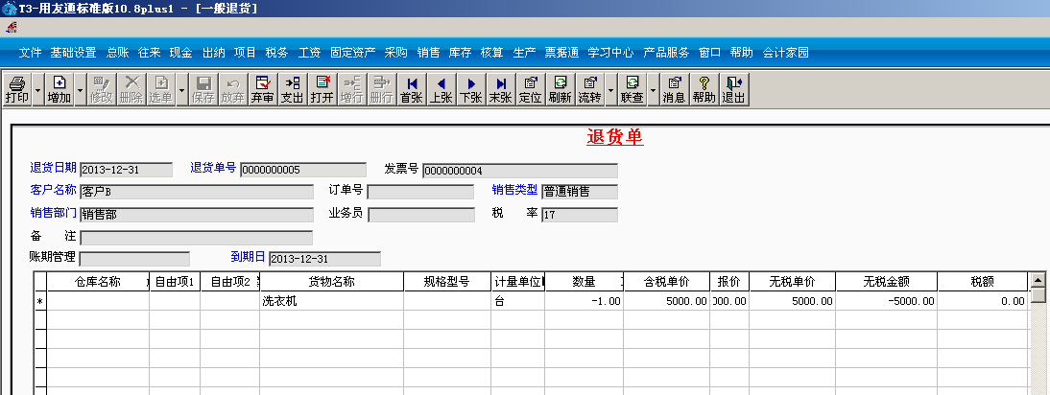Click the -5000.00 无税金额 cell
This screenshot has height=395, width=1050.
[x=887, y=301]
